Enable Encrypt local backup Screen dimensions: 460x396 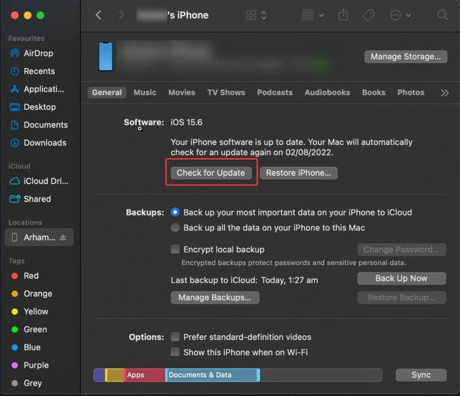point(175,249)
